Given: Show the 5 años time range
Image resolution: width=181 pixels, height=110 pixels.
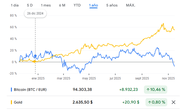Looking at the screenshot, I should tap(112, 5).
